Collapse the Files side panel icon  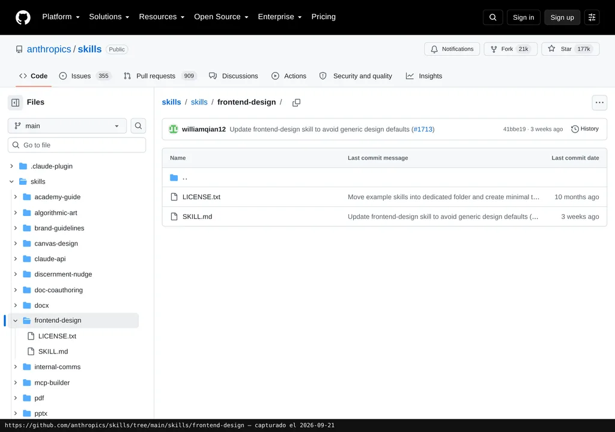15,103
